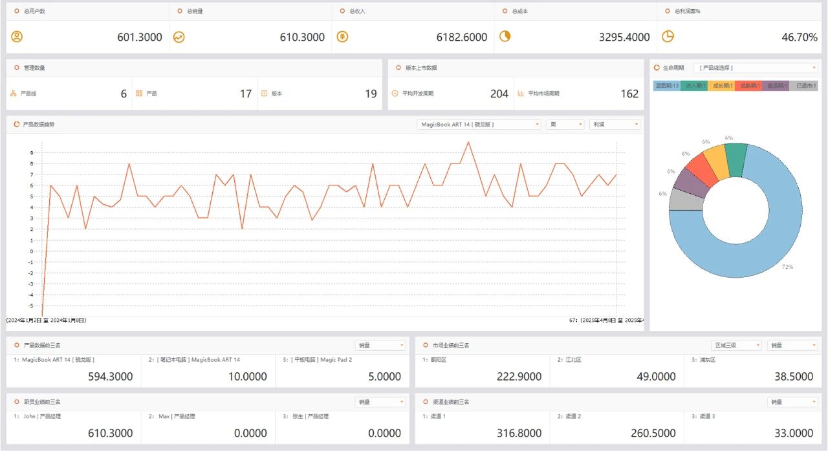This screenshot has width=828, height=451.
Task: Toggle the yellow 成长期 legend item
Action: 722,86
